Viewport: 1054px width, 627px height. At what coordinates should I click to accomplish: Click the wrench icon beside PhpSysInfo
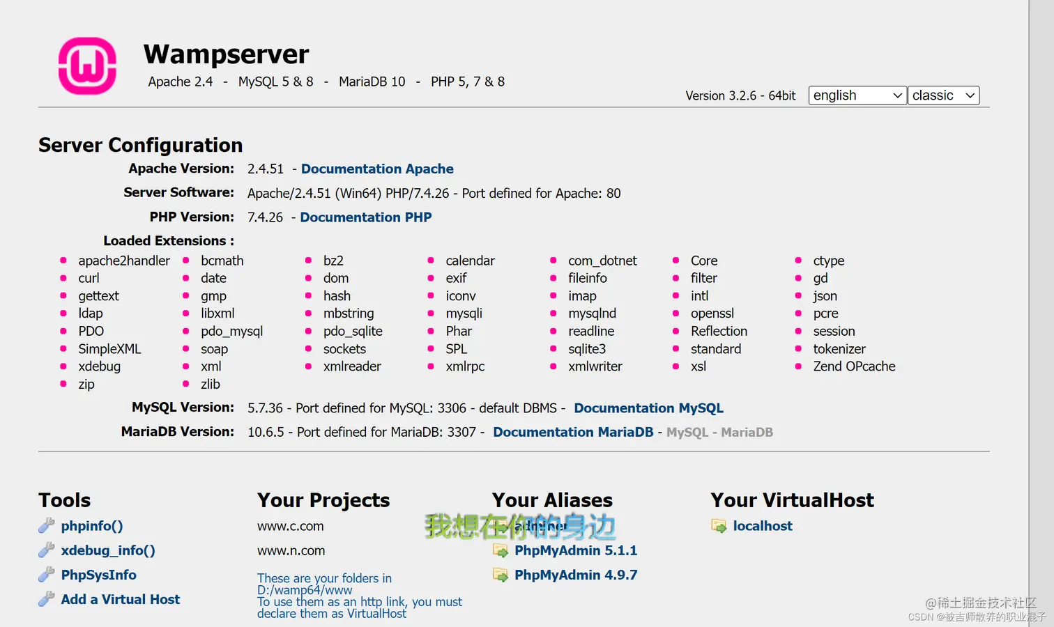47,575
